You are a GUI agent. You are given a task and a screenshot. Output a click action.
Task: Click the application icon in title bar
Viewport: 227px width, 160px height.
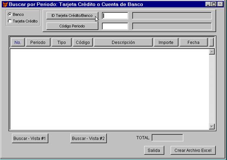(5, 4)
